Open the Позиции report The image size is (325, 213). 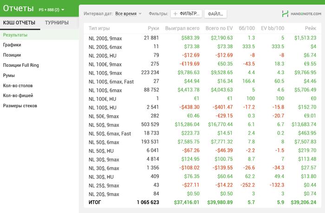pyautogui.click(x=12, y=55)
